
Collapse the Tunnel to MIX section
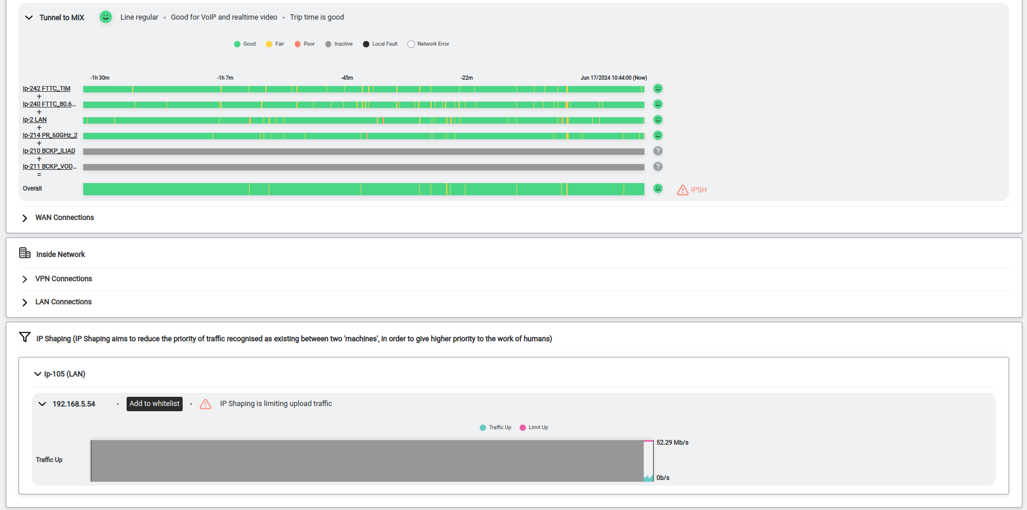29,17
